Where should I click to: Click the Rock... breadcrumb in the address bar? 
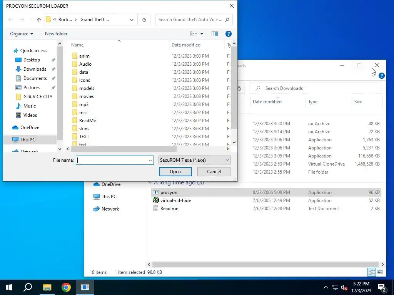65,20
